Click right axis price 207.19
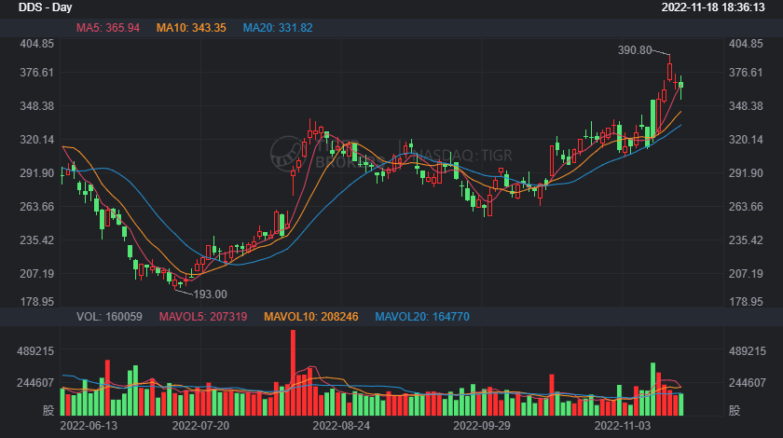The height and width of the screenshot is (438, 783). point(746,273)
